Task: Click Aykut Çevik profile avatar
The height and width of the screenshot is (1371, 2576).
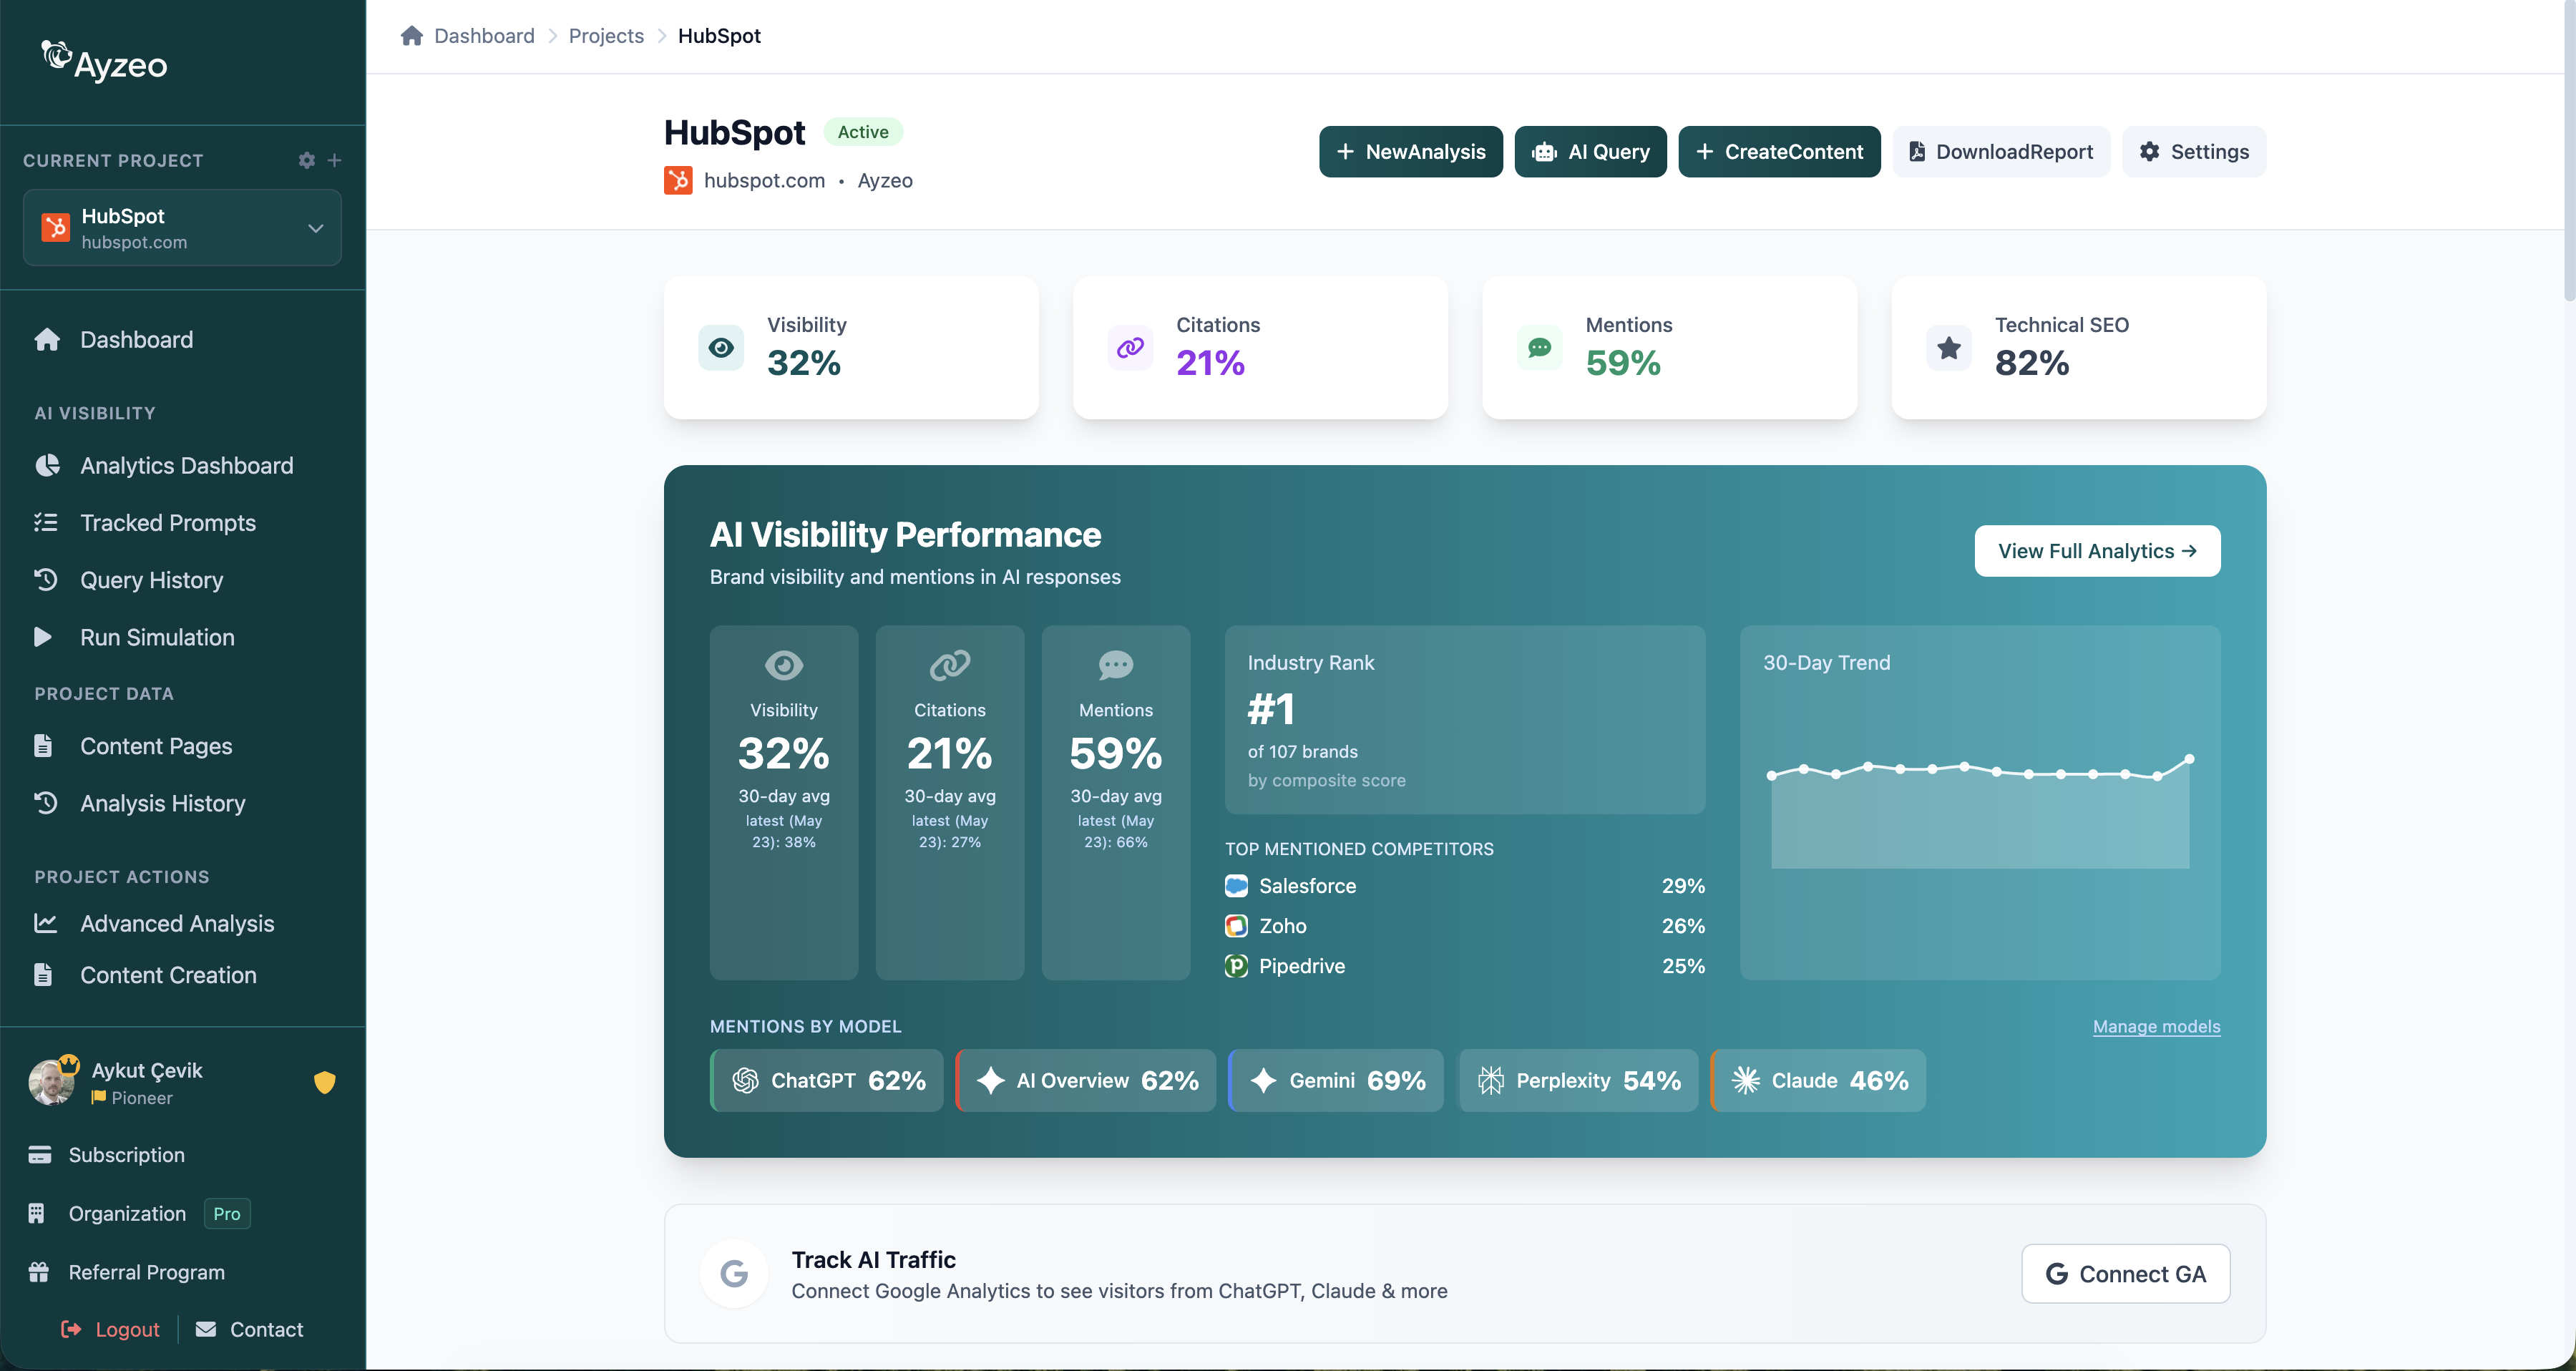Action: pyautogui.click(x=51, y=1082)
